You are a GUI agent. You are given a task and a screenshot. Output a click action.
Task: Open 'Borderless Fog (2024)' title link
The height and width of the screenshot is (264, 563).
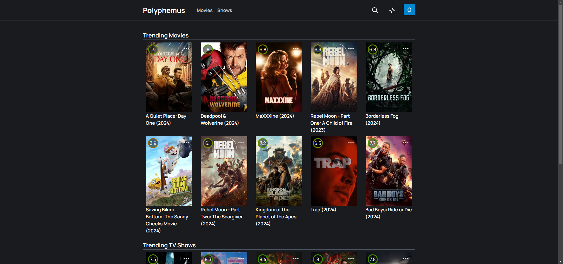pyautogui.click(x=382, y=119)
